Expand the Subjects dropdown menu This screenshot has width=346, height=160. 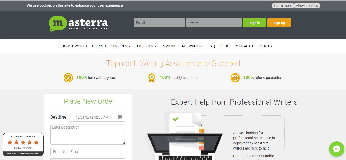pyautogui.click(x=146, y=46)
